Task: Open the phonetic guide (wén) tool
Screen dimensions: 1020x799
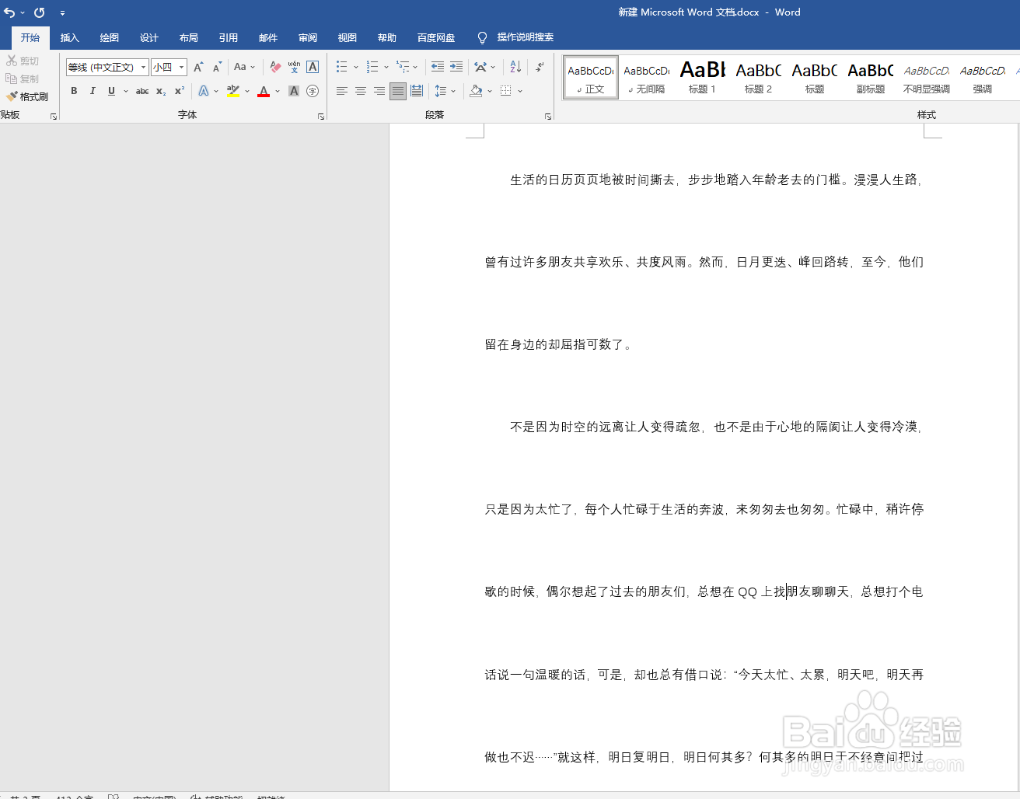Action: (x=294, y=68)
